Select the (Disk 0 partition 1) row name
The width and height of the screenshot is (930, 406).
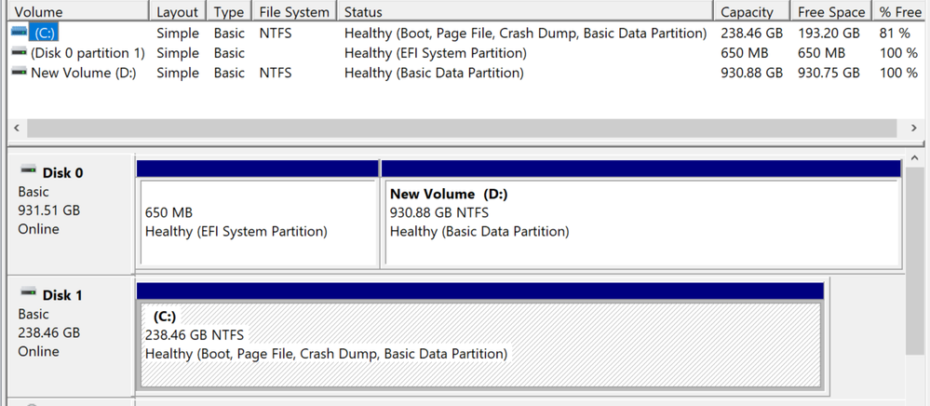[x=88, y=53]
